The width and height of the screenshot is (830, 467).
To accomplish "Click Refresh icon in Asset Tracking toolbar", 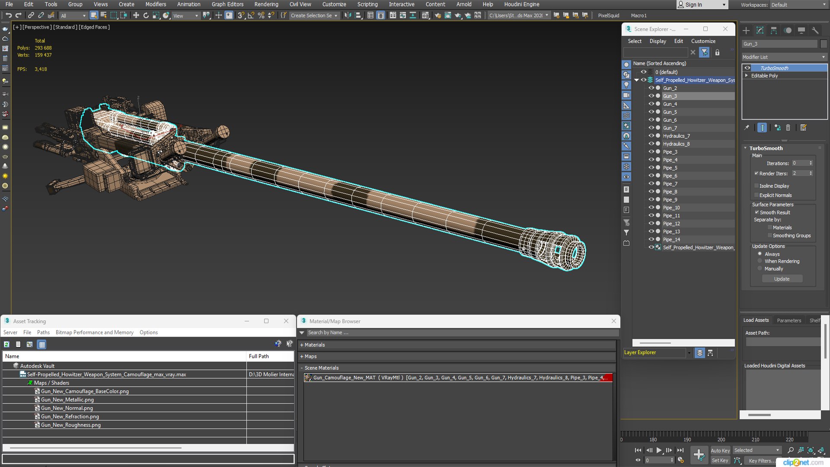I will (6, 345).
